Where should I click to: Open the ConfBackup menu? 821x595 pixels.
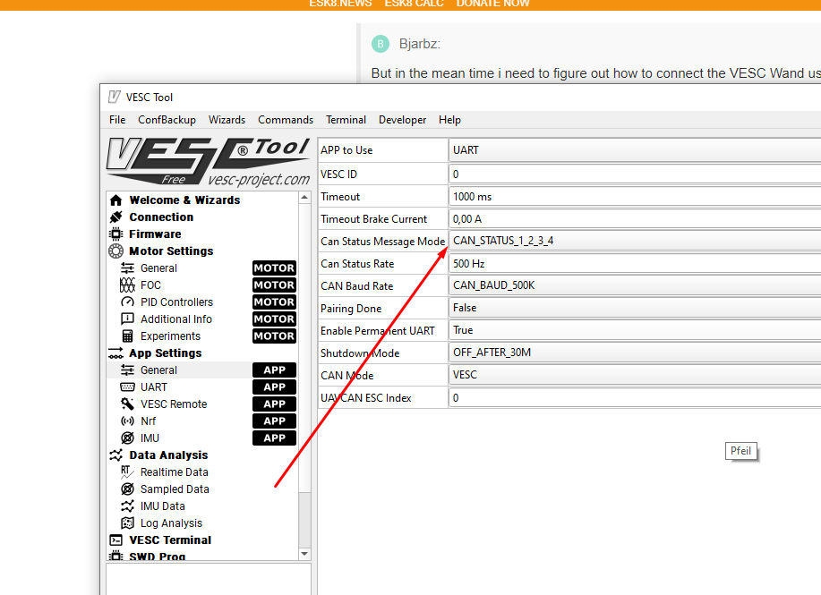167,119
